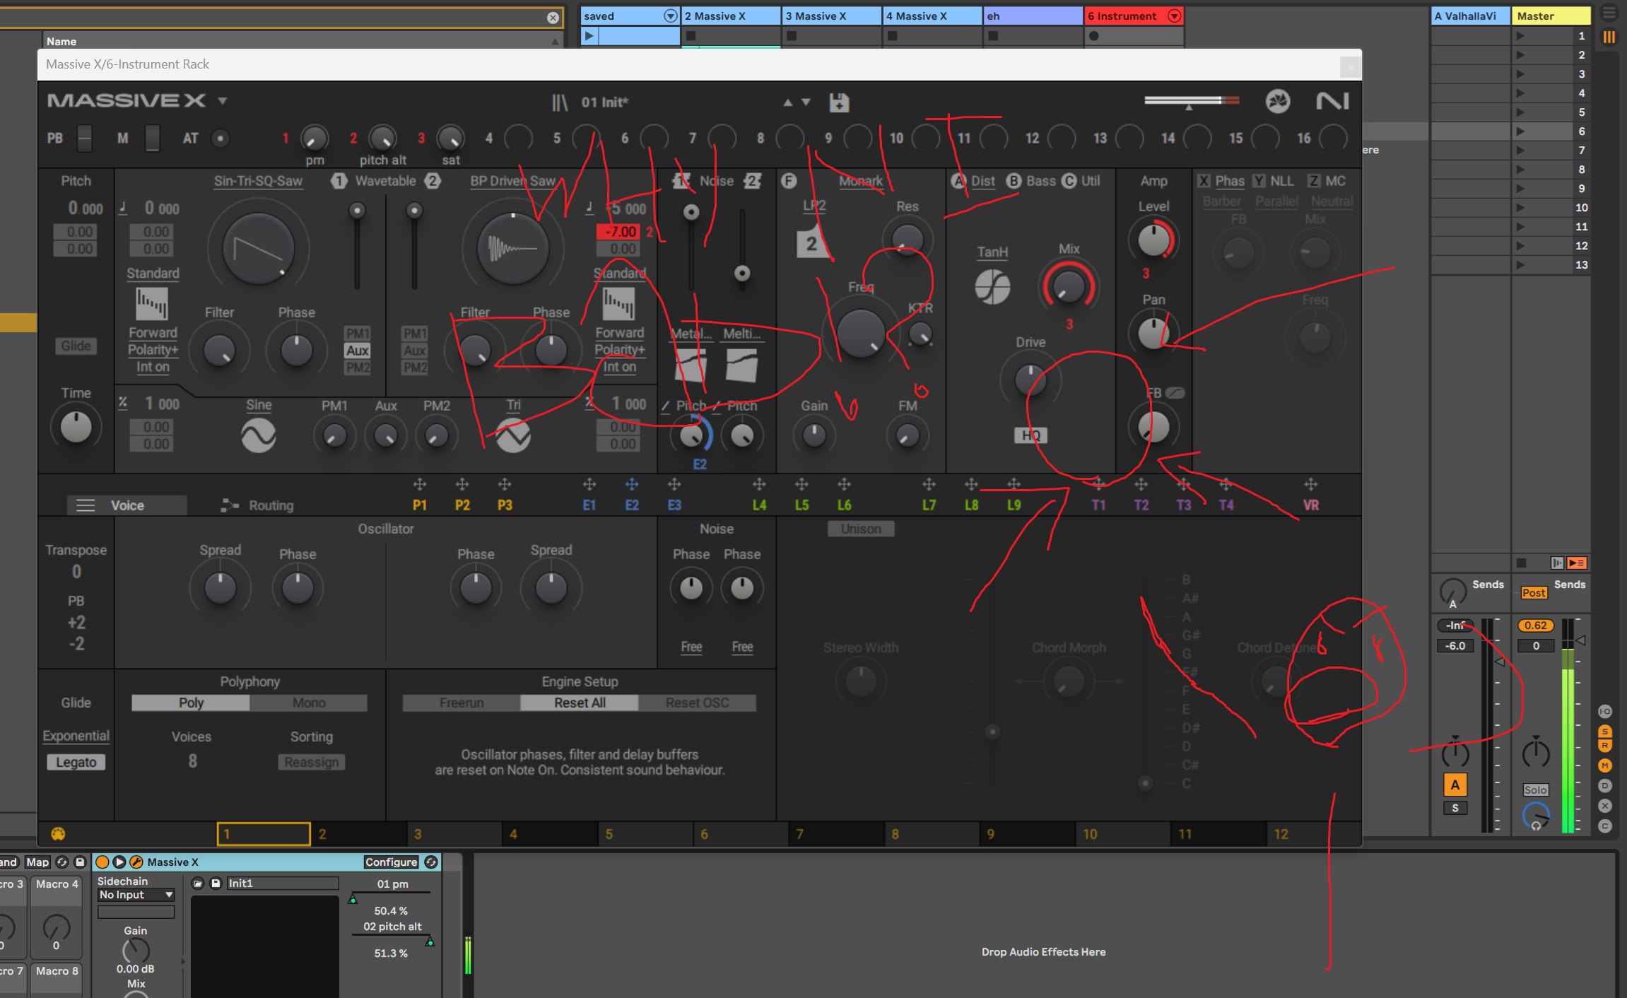
Task: Select Reset OSC engine setup
Action: [697, 703]
